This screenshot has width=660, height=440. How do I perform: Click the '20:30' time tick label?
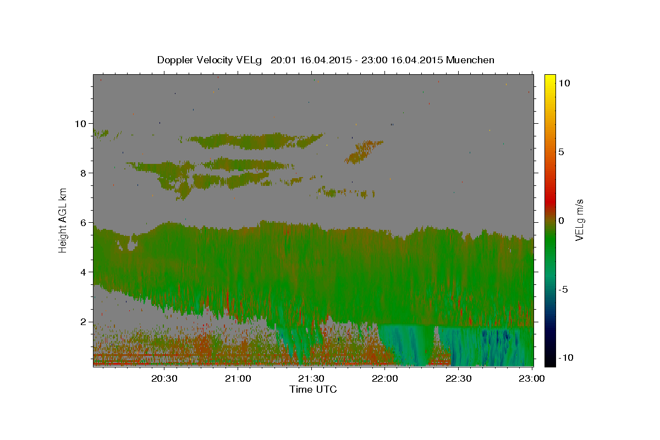[x=164, y=378]
